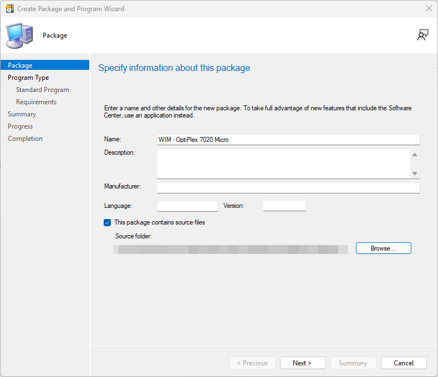Viewport: 438px width, 377px height.
Task: Click the feedback person icon top right
Action: pyautogui.click(x=422, y=35)
